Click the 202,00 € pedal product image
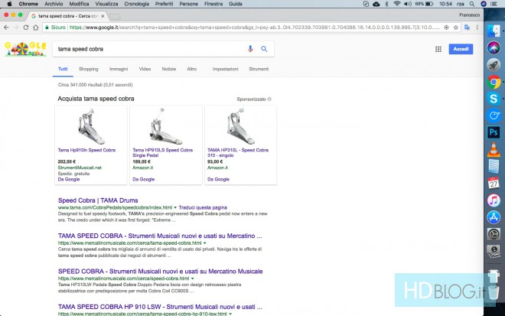This screenshot has height=316, width=505. [91, 126]
